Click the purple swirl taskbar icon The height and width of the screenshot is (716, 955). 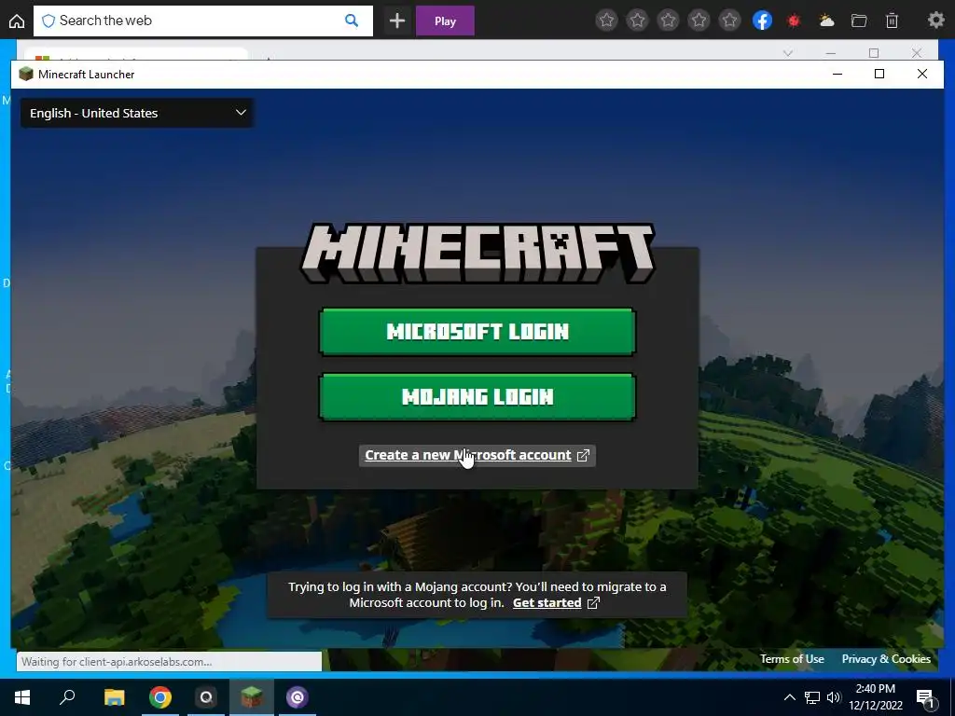click(298, 697)
